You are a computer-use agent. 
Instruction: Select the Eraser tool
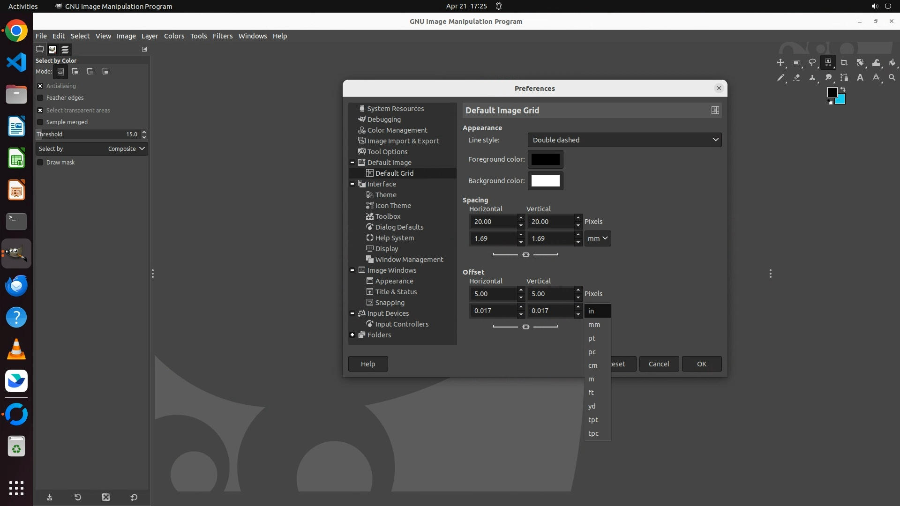coord(796,78)
